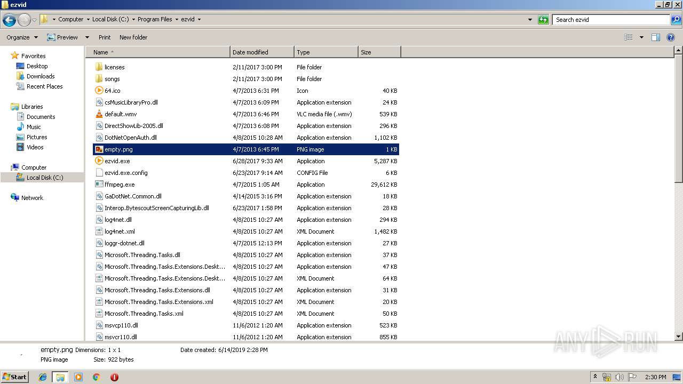Screen dimensions: 683x384
Task: Open the Documents library
Action: pos(41,117)
